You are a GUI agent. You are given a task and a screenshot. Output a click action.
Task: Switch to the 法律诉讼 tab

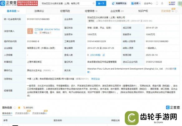pyautogui.click(x=39, y=11)
